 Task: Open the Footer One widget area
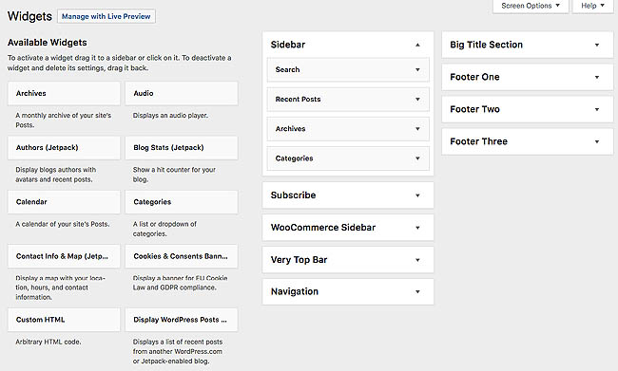point(528,77)
